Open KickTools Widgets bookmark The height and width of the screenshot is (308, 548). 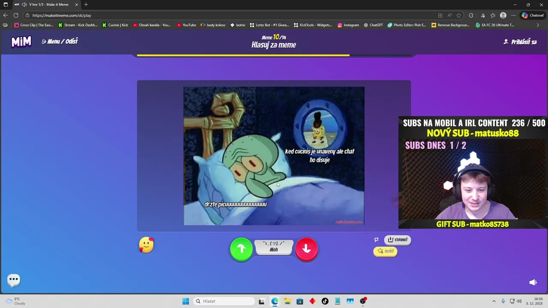(313, 25)
